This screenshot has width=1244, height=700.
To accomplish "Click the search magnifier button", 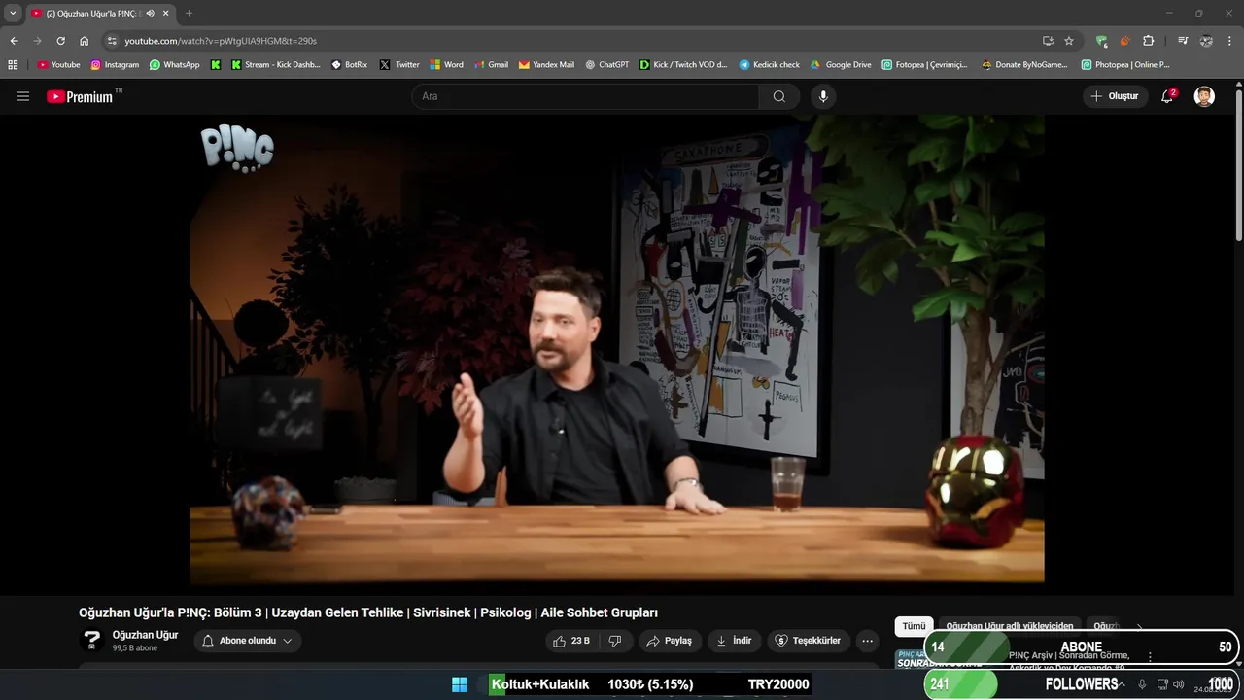I will (779, 96).
